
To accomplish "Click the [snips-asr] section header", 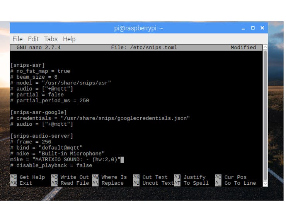I will click(27, 65).
